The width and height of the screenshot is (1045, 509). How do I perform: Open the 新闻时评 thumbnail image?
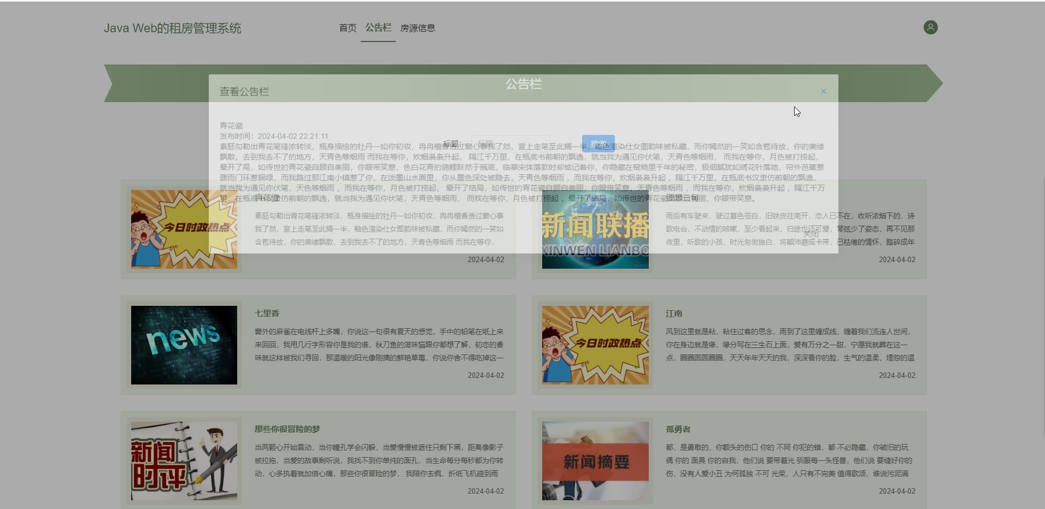[x=184, y=461]
